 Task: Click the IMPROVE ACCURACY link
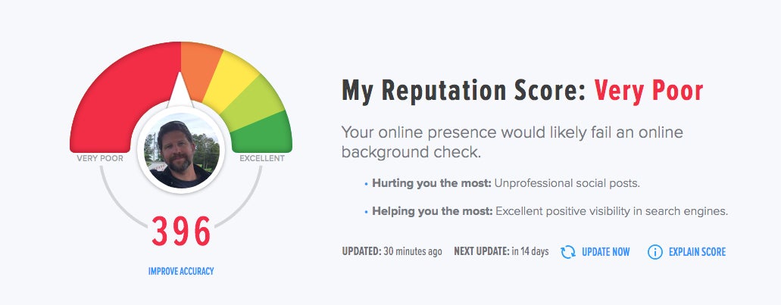pos(181,271)
